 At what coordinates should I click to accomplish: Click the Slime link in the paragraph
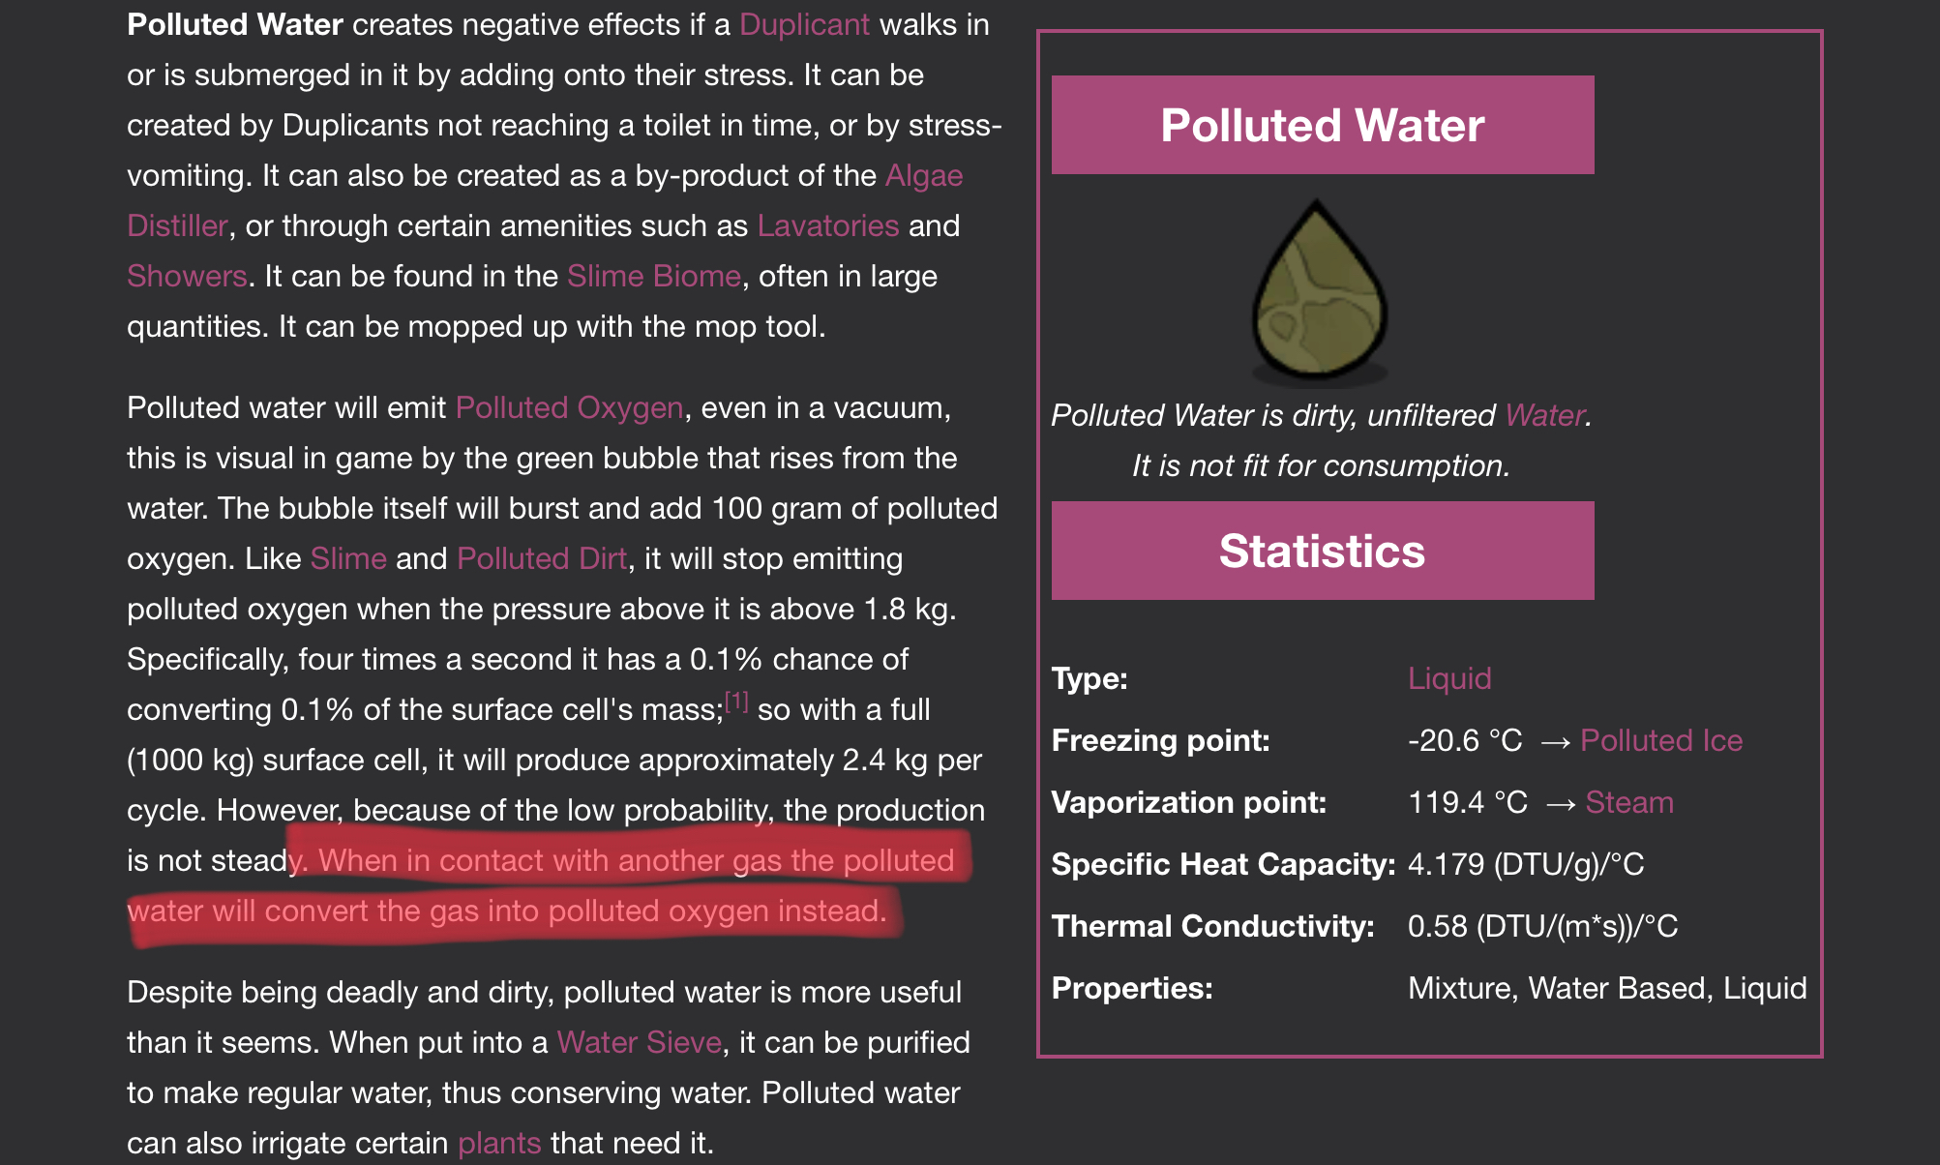tap(348, 559)
